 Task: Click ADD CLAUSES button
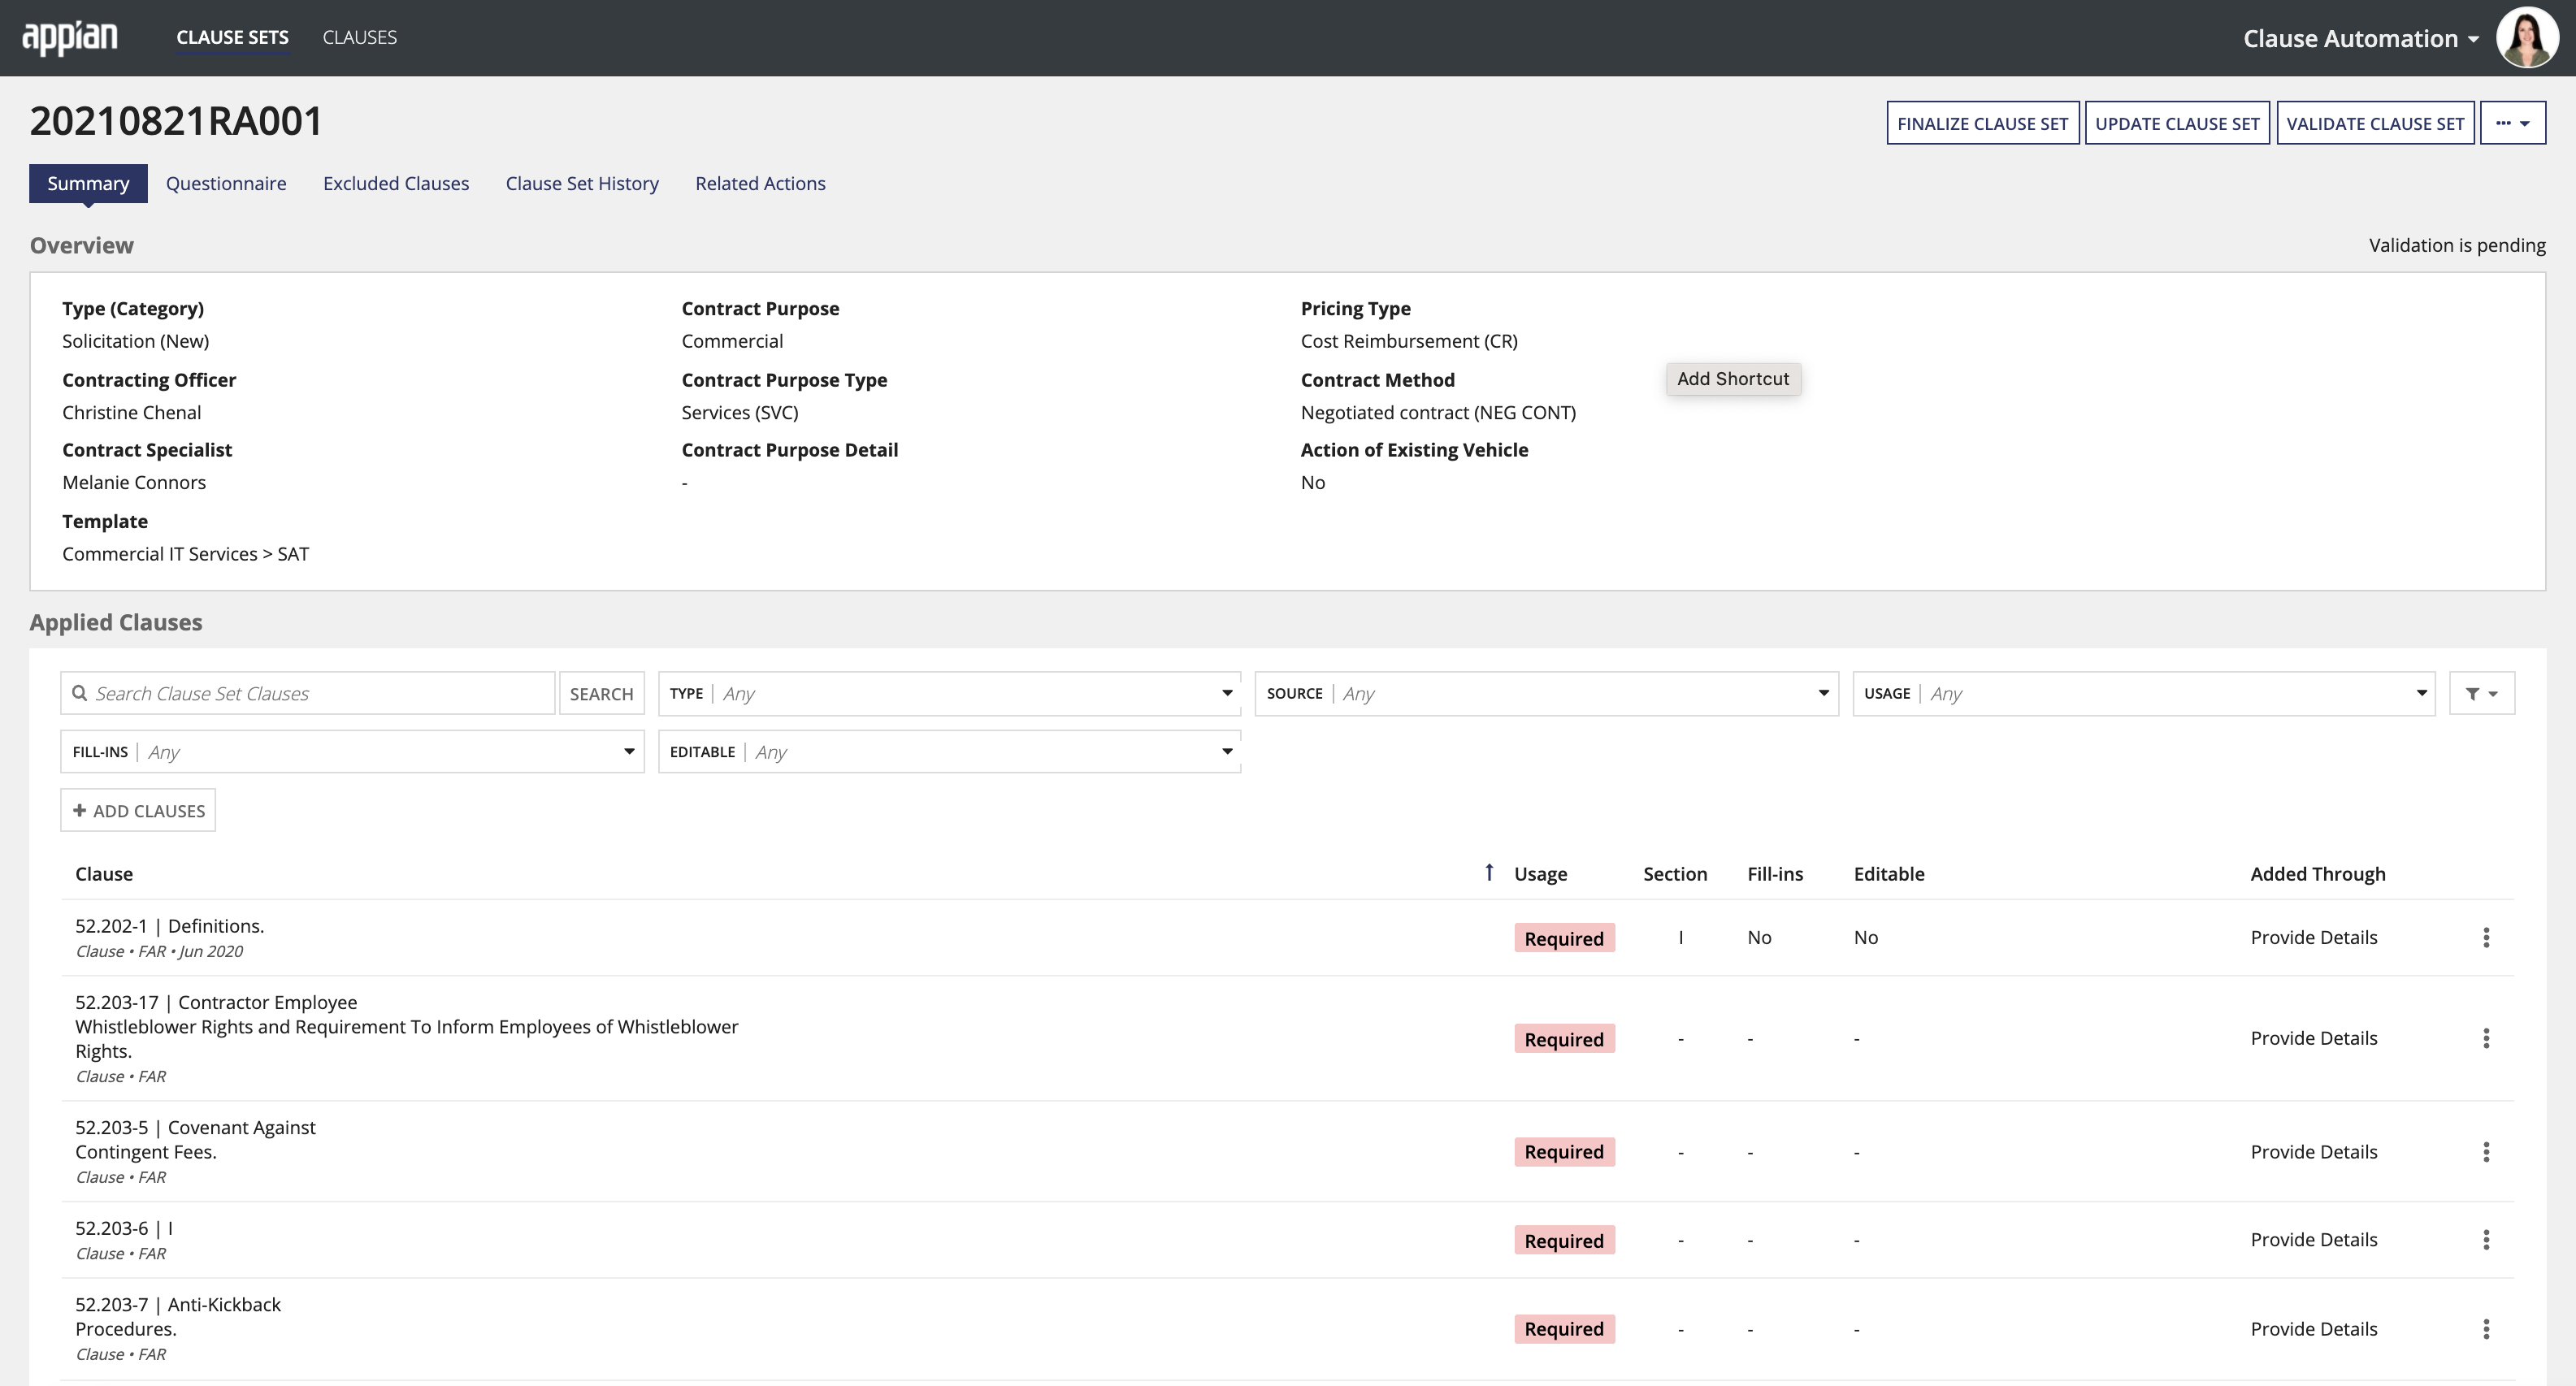click(x=138, y=810)
